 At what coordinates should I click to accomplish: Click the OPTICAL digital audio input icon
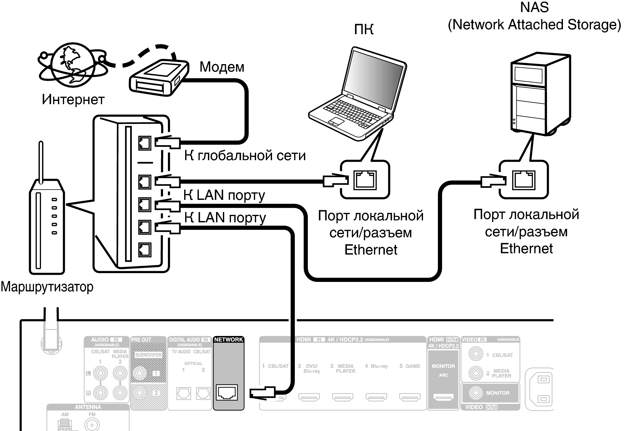coord(184,394)
